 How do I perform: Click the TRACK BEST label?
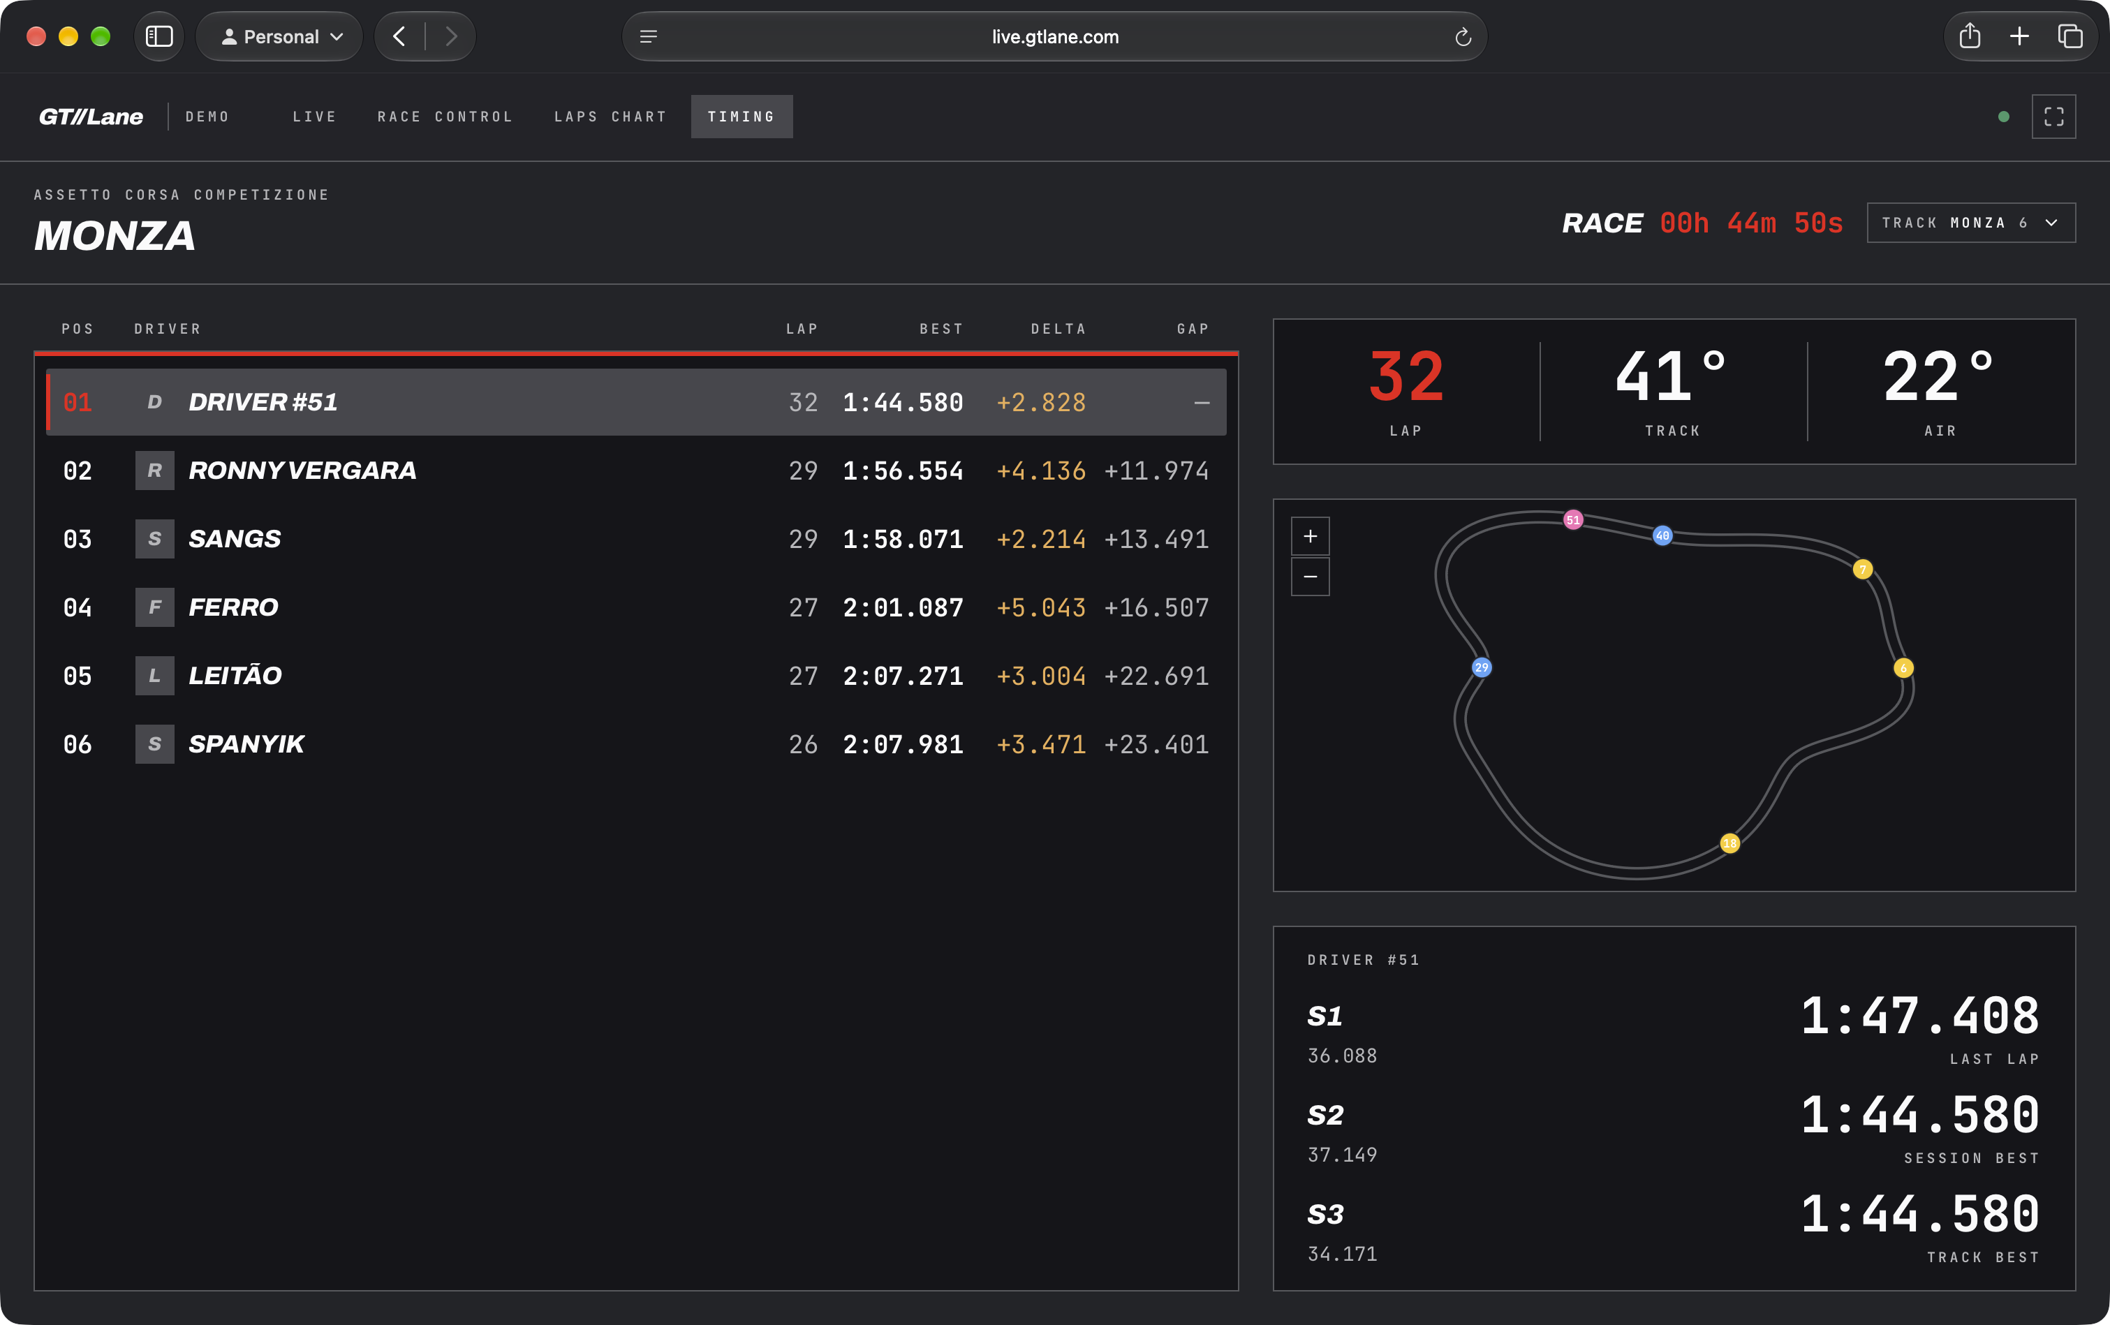point(1983,1257)
